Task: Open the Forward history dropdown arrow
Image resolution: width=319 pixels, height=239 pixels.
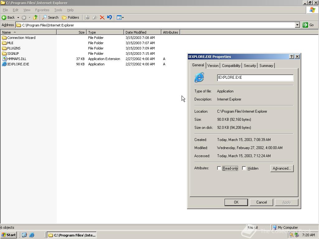Action: 30,17
